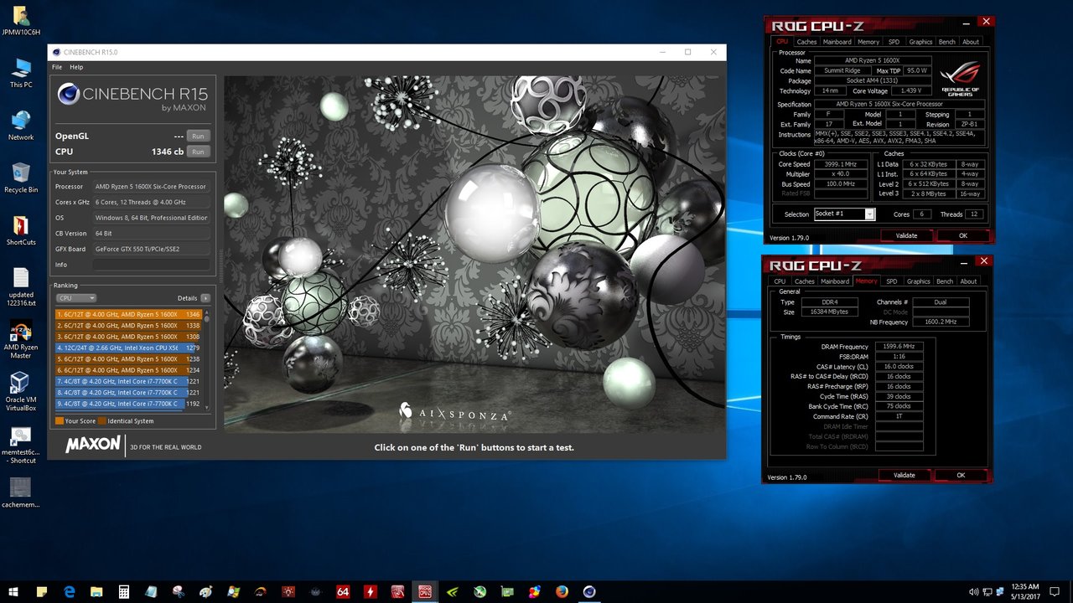The width and height of the screenshot is (1073, 603).
Task: Switch to Cinebench in the taskbar
Action: [x=589, y=591]
